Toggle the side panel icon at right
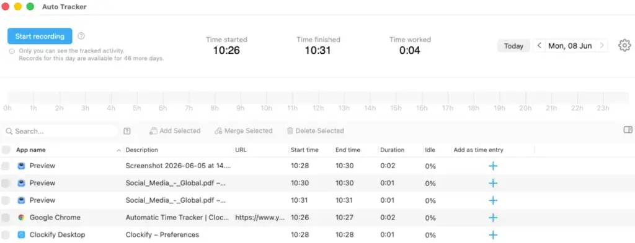The image size is (635, 243). coord(628,130)
